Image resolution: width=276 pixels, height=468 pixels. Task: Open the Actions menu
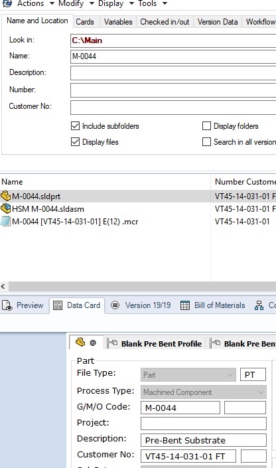point(31,3)
